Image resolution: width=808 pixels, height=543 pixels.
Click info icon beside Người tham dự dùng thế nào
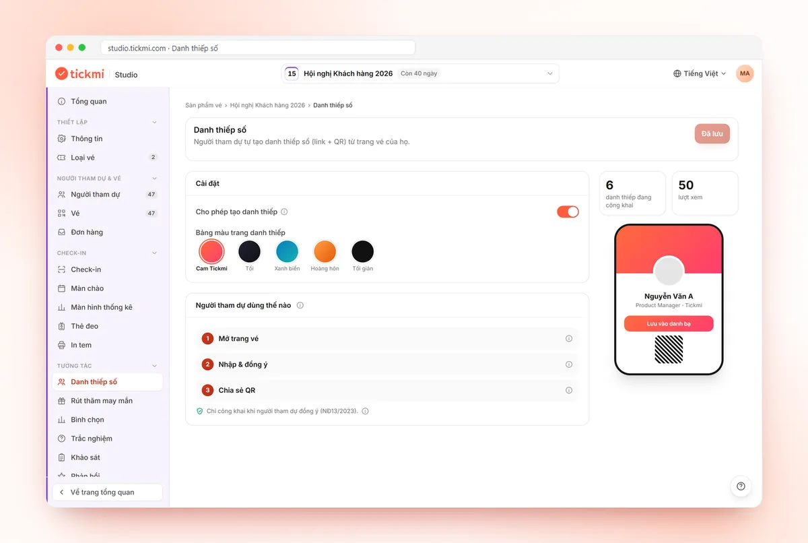(x=300, y=305)
